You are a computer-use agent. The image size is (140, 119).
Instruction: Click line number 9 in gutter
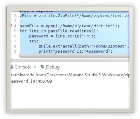15,51
